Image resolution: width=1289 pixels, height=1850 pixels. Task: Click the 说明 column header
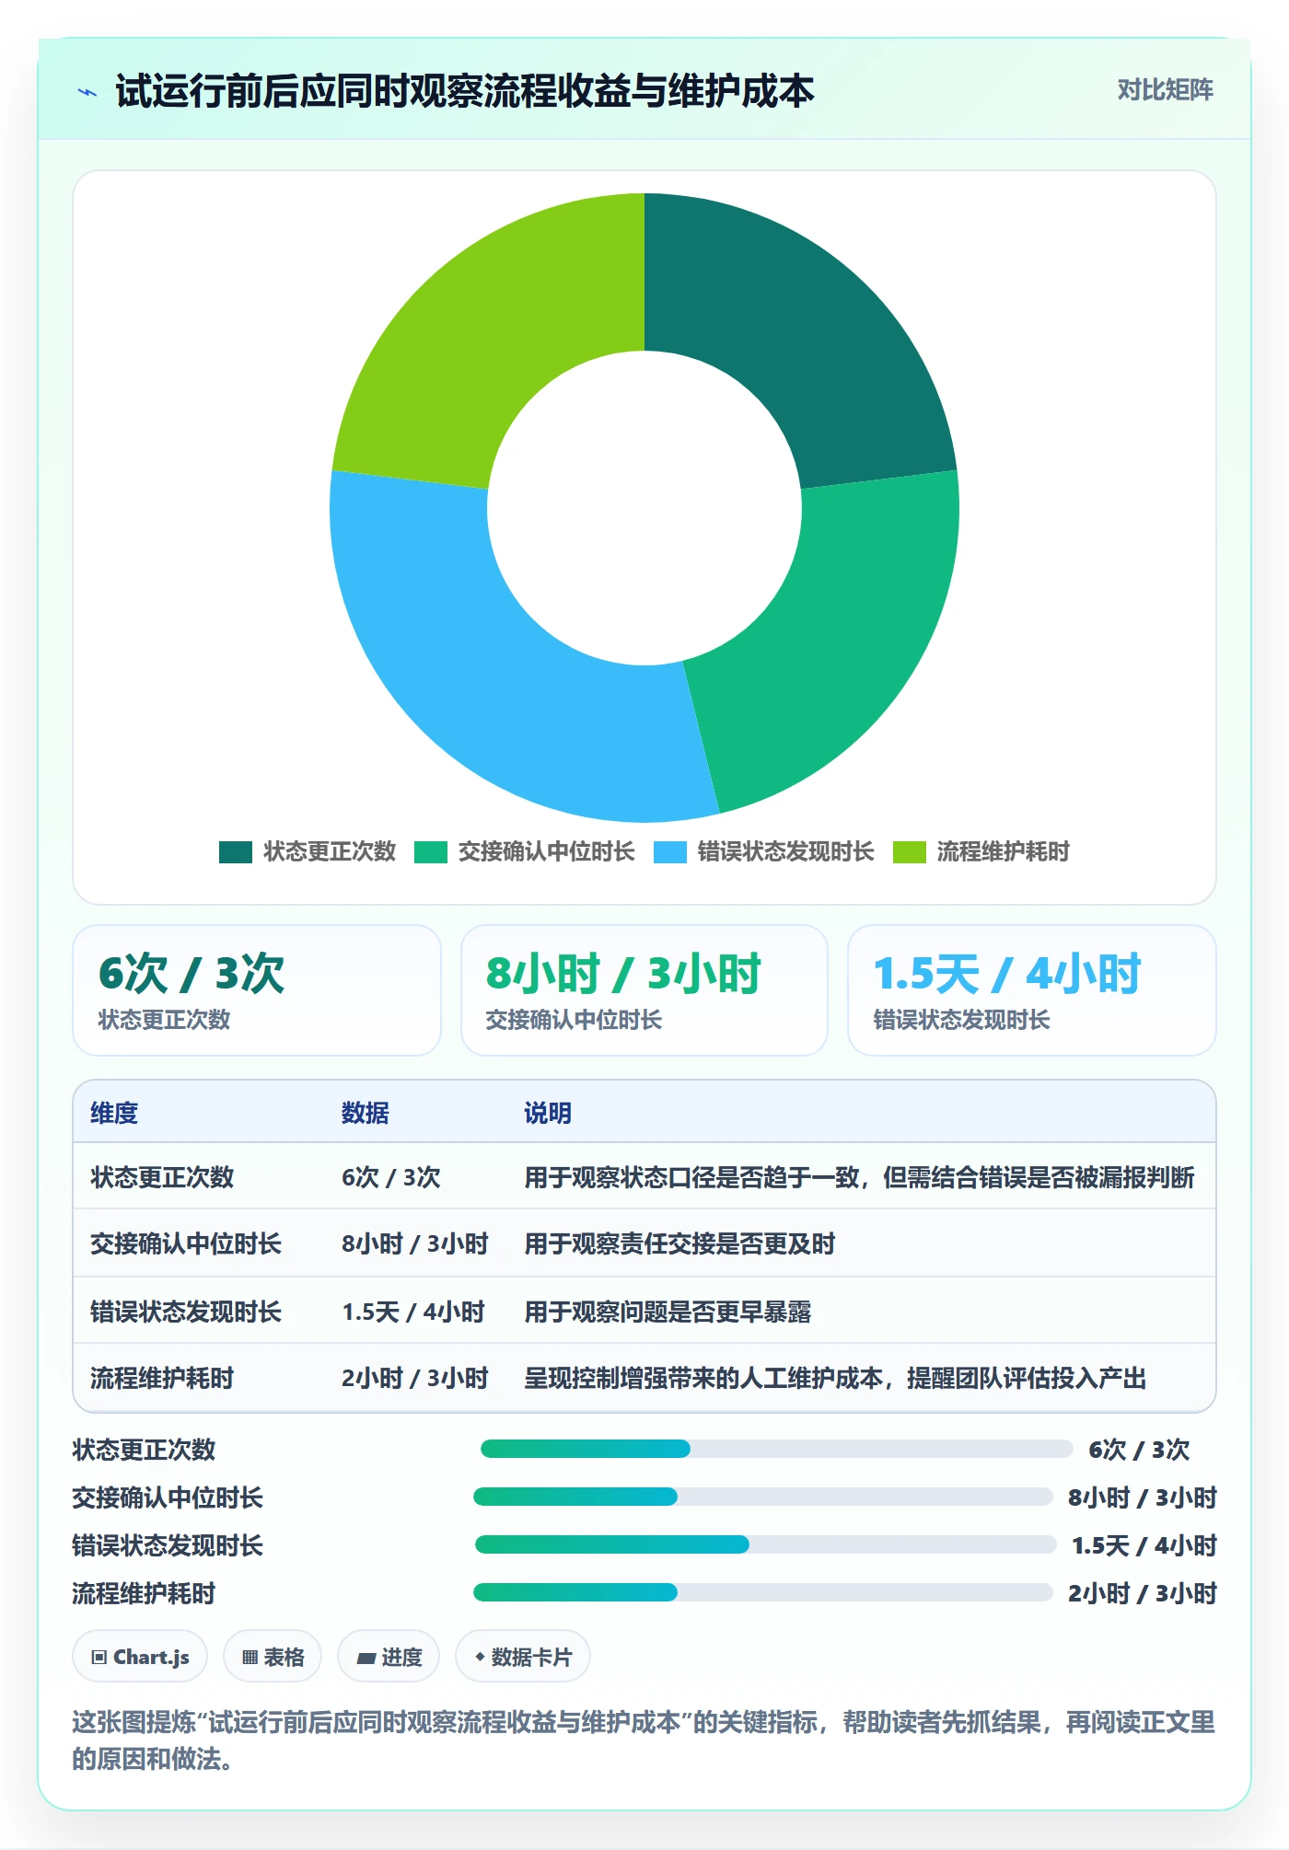click(548, 1113)
